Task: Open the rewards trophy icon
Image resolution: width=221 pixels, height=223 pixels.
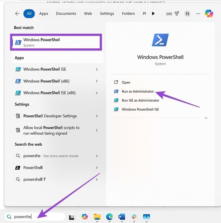Action: coord(177,14)
